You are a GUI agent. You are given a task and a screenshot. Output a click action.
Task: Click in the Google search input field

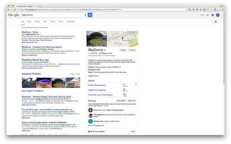[x=52, y=15]
